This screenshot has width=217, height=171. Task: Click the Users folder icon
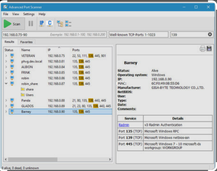(x=23, y=95)
